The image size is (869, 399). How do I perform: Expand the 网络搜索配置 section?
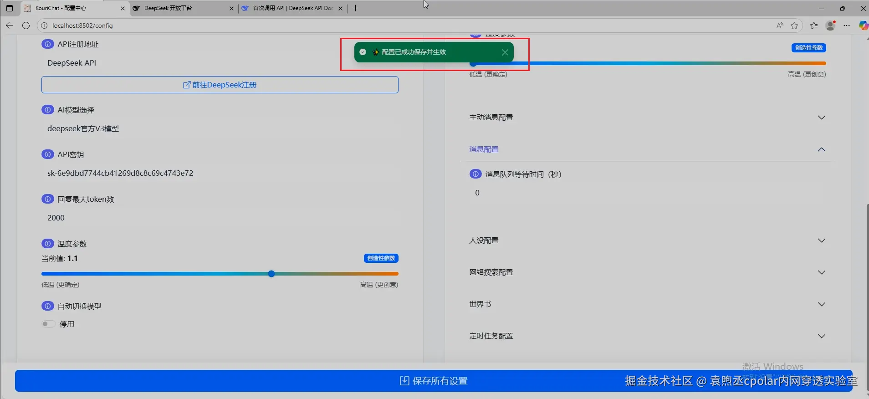(x=648, y=272)
